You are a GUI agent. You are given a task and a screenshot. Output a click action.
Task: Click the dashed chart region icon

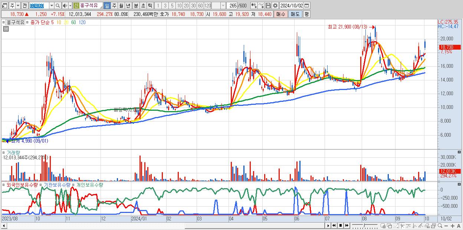pos(396,226)
